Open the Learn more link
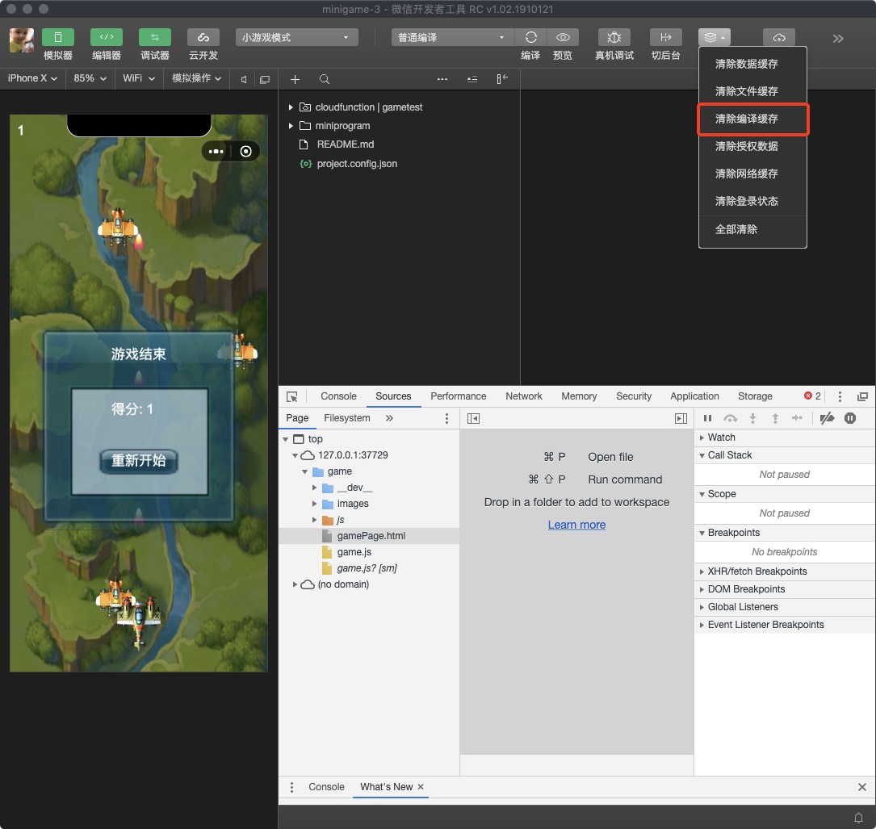 coord(576,525)
